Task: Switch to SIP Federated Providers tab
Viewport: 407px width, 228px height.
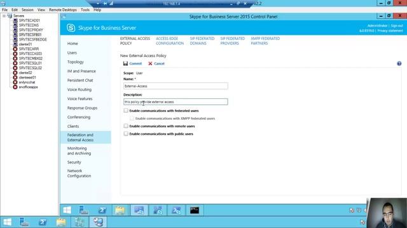Action: tap(232, 41)
